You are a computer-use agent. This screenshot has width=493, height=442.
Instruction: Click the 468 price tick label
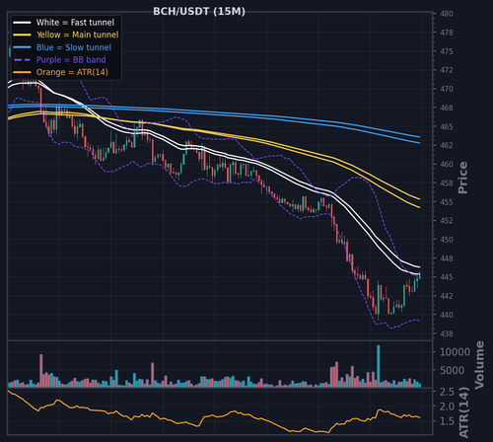pos(447,108)
